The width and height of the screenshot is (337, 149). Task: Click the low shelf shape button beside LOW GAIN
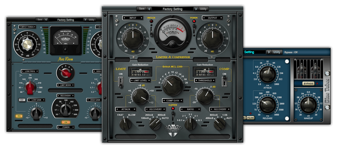tap(22, 100)
